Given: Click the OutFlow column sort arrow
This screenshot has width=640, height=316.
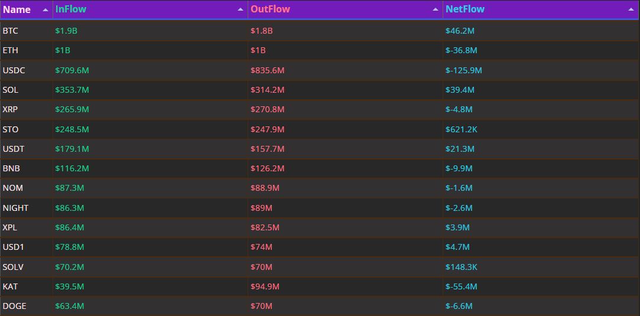Looking at the screenshot, I should 436,10.
